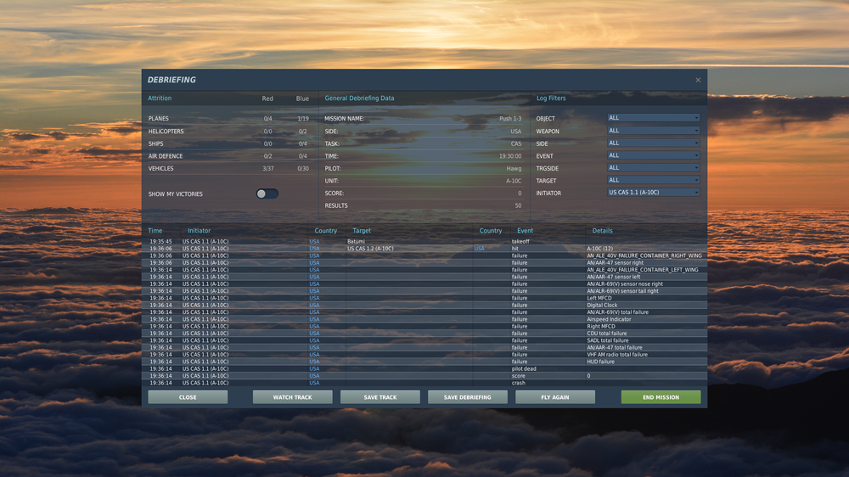Select the hit event row on US CAS 1.2
The image size is (849, 477).
tap(425, 249)
